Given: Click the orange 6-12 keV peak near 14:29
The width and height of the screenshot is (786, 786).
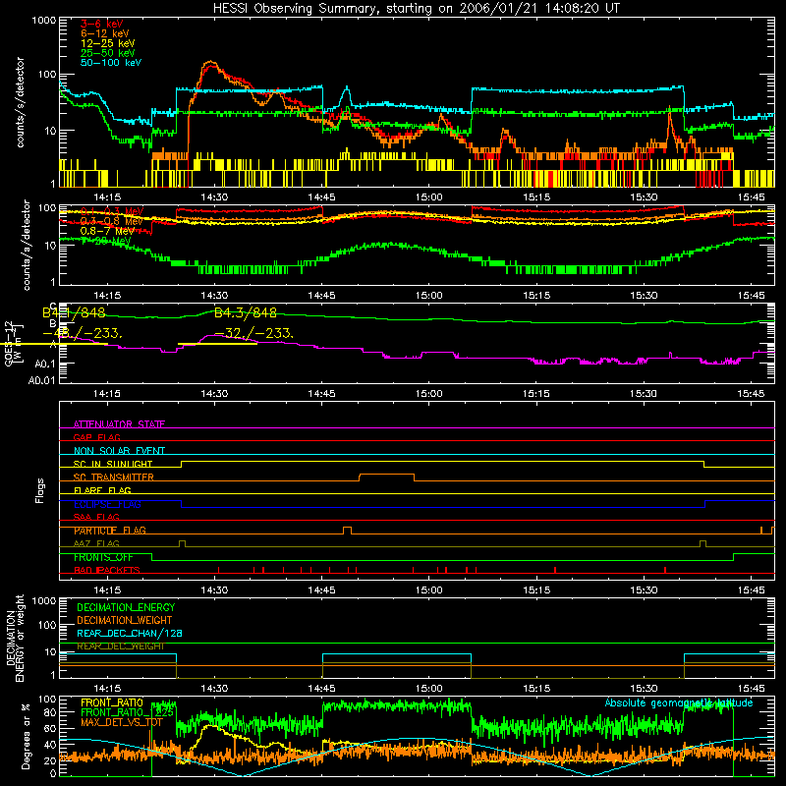Looking at the screenshot, I should coord(210,63).
